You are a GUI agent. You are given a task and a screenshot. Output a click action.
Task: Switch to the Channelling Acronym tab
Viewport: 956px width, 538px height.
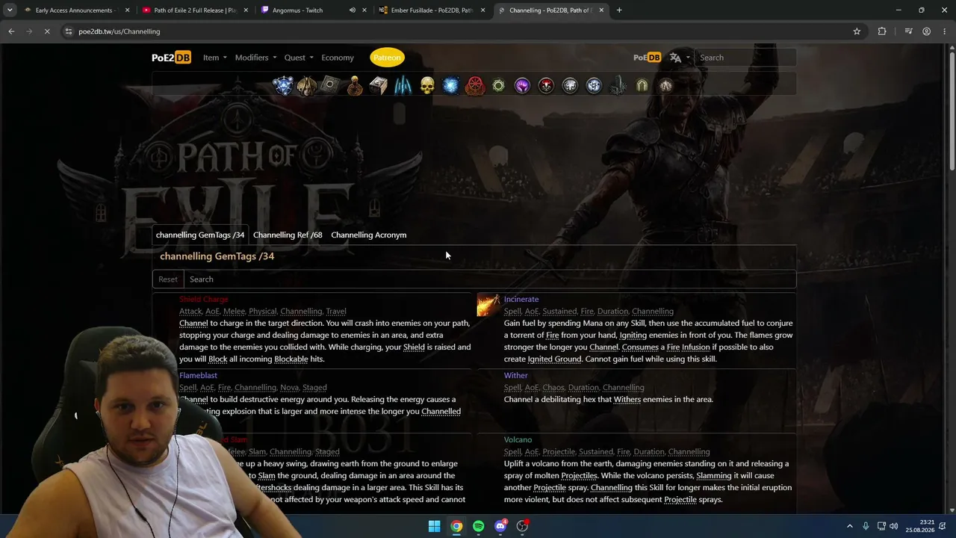click(x=369, y=235)
